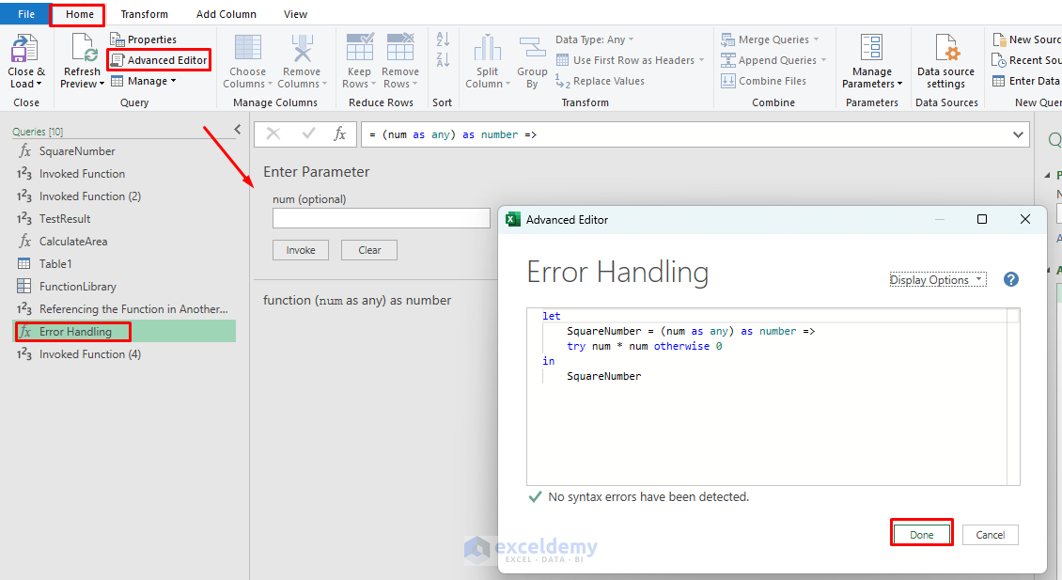
Task: Switch to the Add Column tab
Action: pos(226,13)
